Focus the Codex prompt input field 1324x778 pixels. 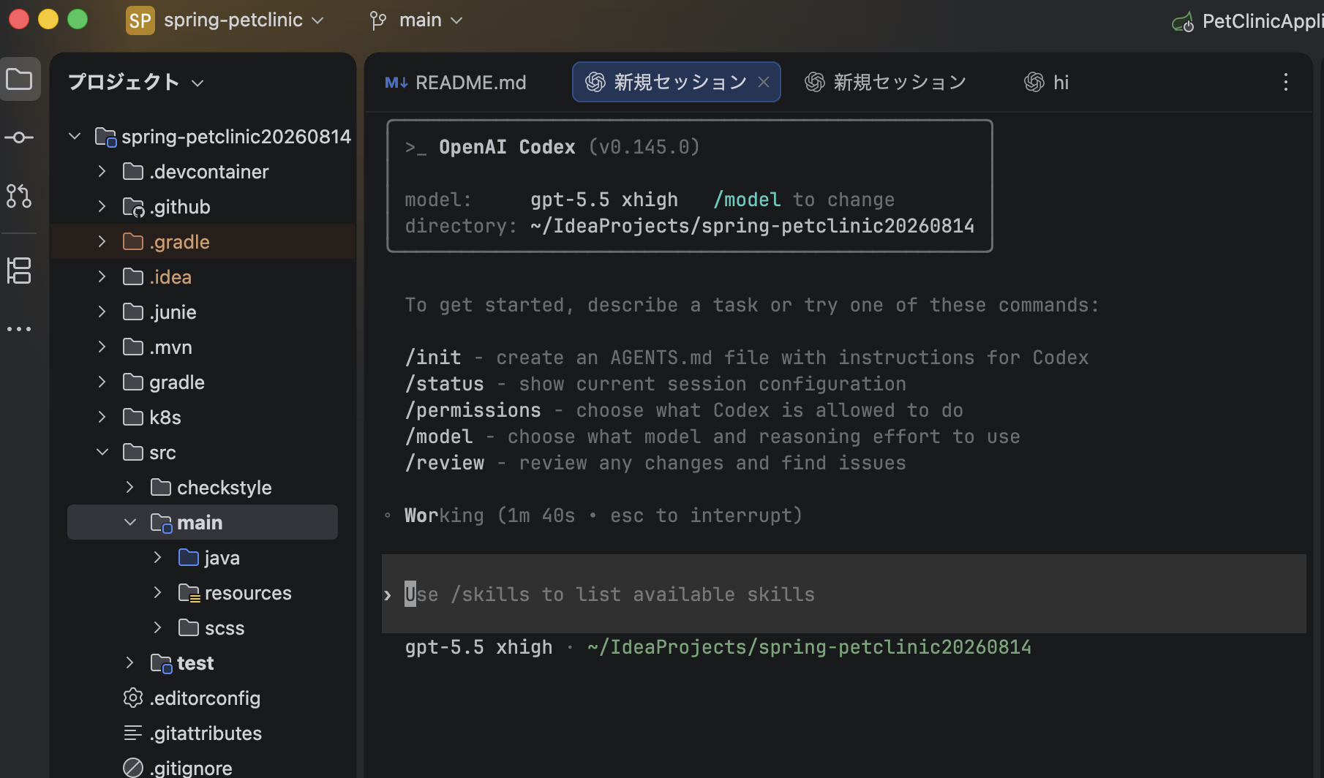pyautogui.click(x=844, y=594)
